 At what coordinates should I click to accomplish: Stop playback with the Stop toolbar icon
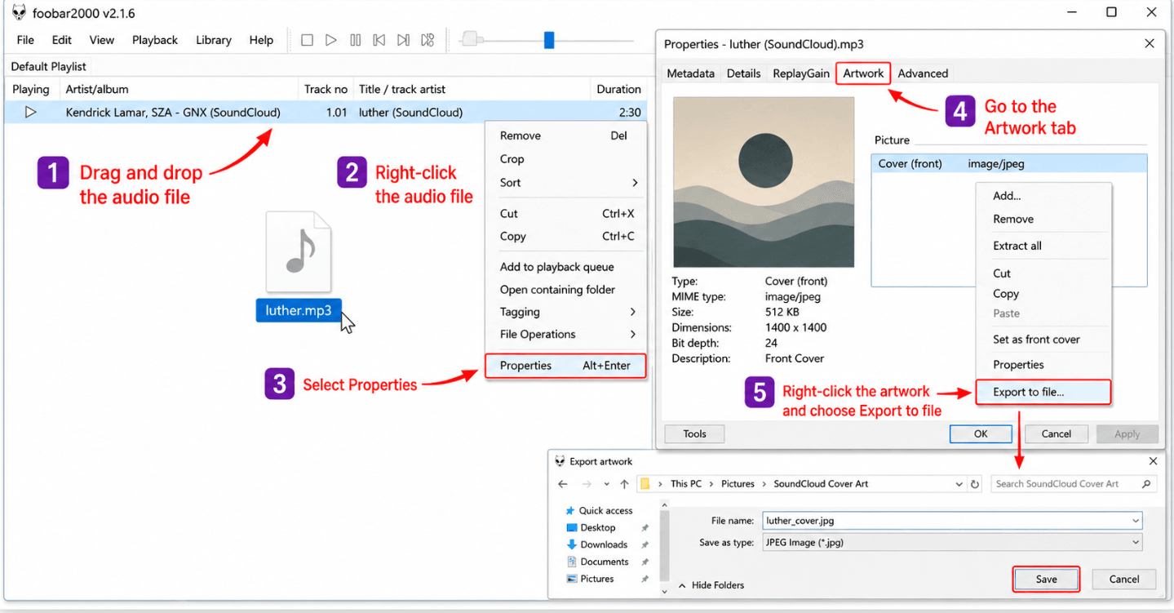coord(307,40)
